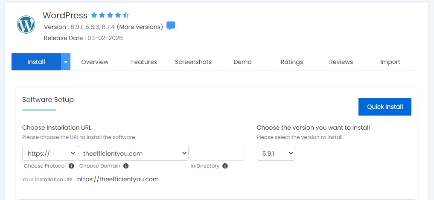Click the More versions link

[140, 27]
